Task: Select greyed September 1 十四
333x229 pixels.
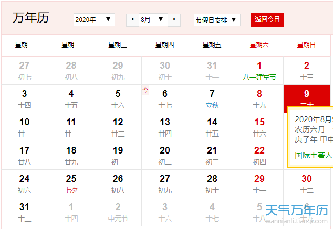Action: coord(71,212)
